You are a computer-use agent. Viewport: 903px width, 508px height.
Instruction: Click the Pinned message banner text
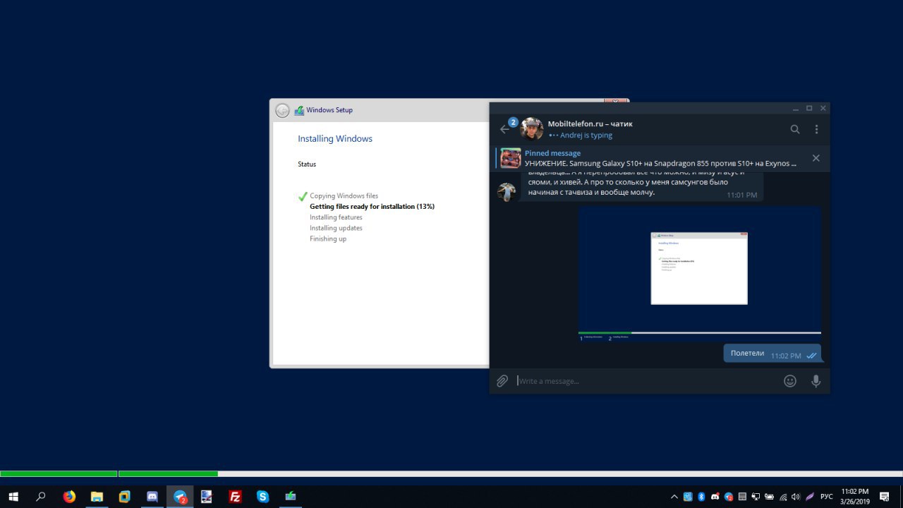553,153
